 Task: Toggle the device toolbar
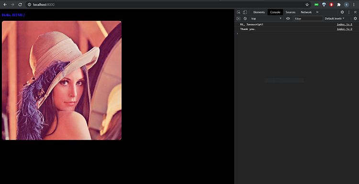(x=245, y=12)
